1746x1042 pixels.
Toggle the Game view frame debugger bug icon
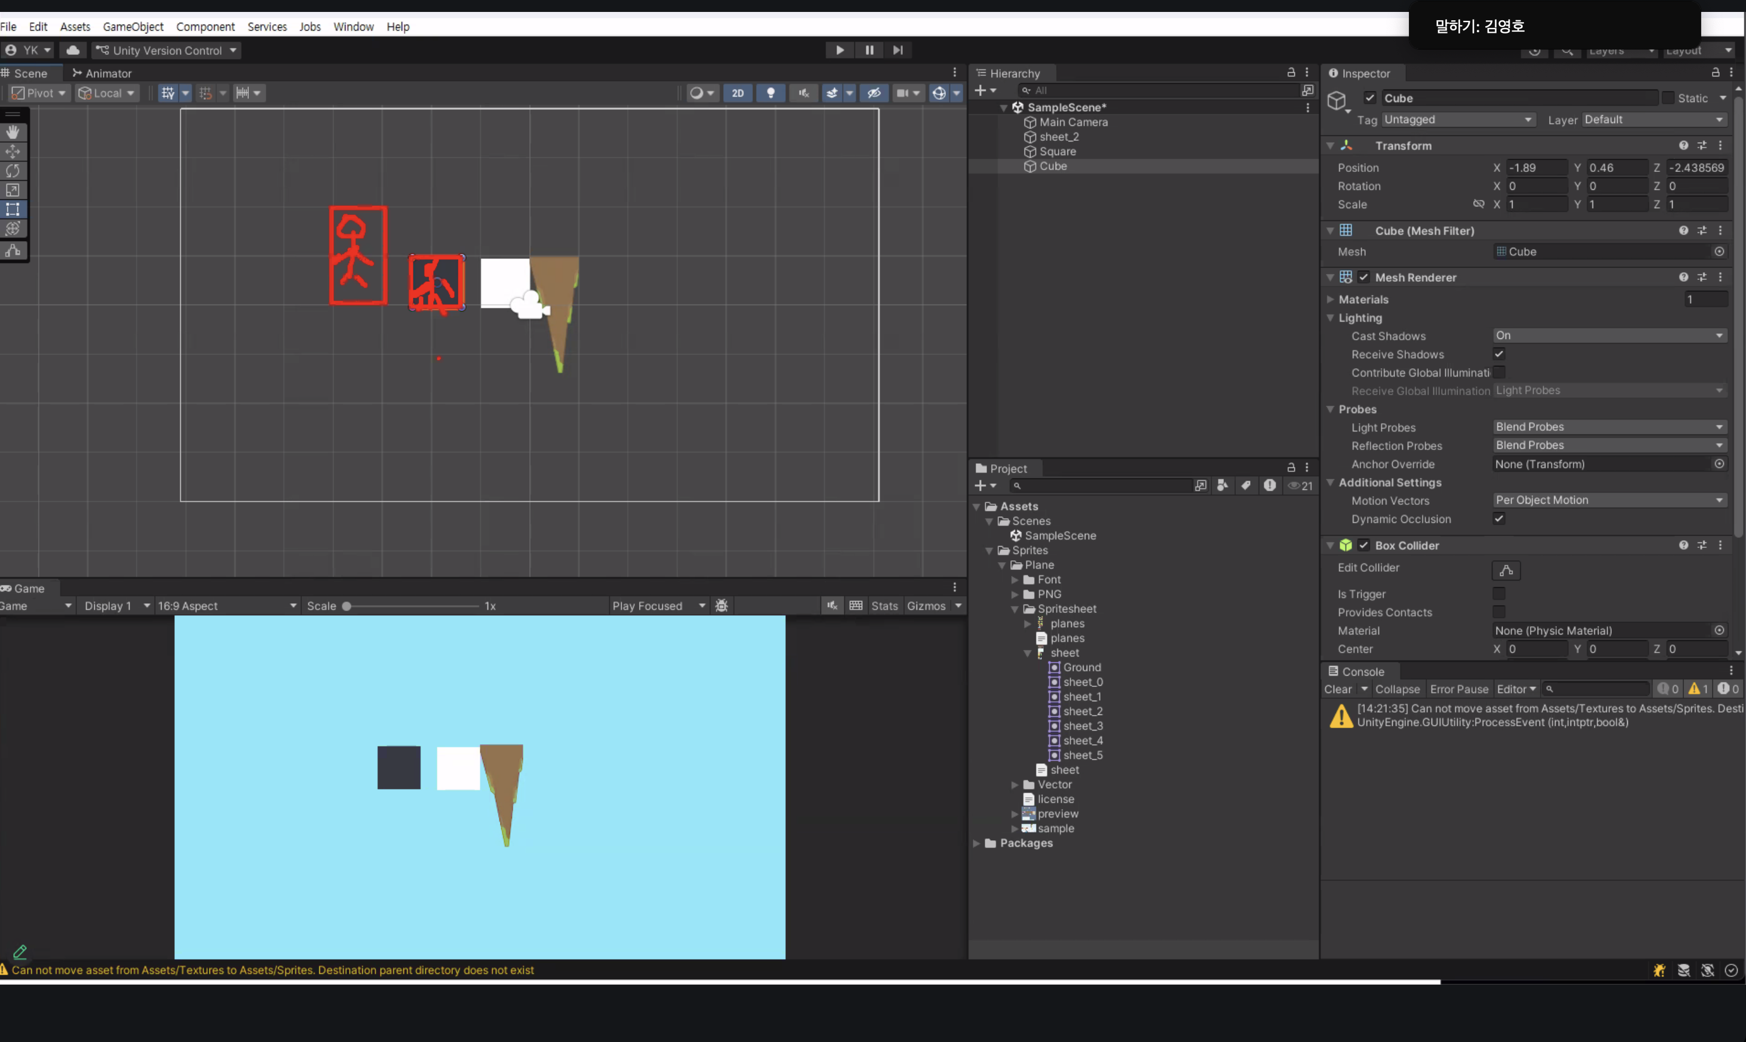pyautogui.click(x=721, y=606)
